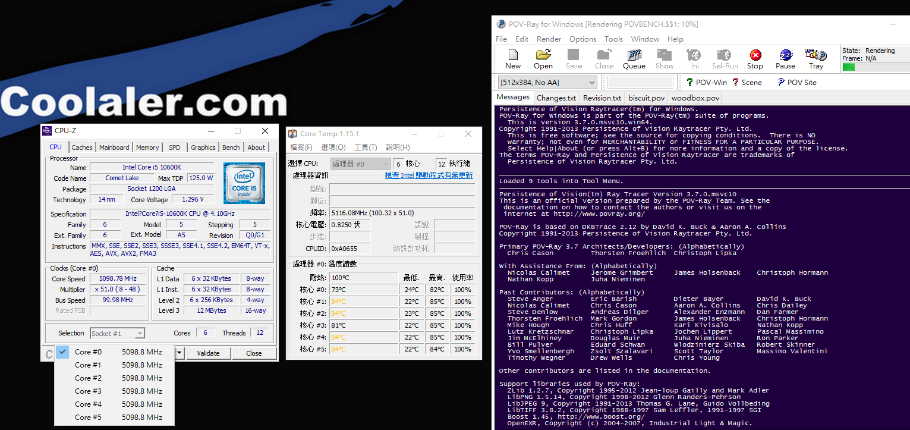910x430 pixels.
Task: Select Core #2 in CPU-Z core list
Action: pos(115,378)
